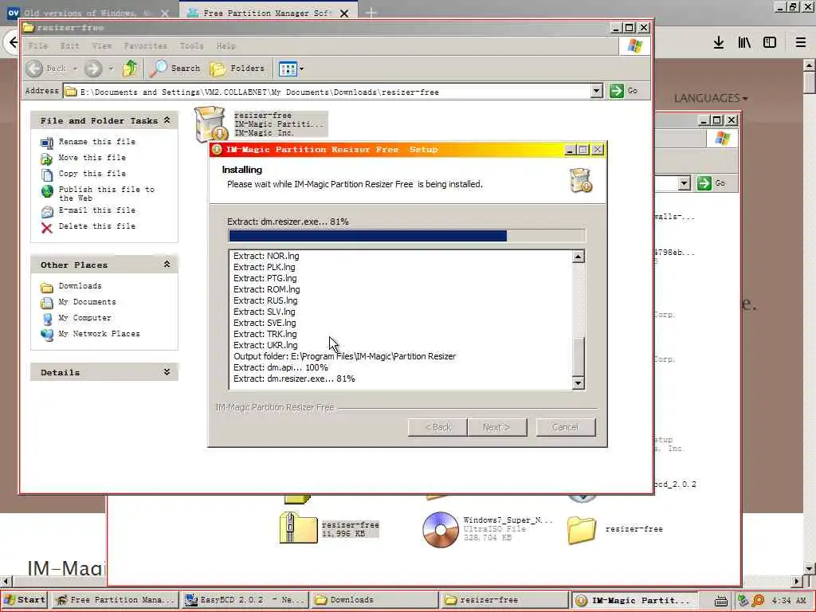Click the red X delete icon
816x612 pixels.
pyautogui.click(x=47, y=227)
